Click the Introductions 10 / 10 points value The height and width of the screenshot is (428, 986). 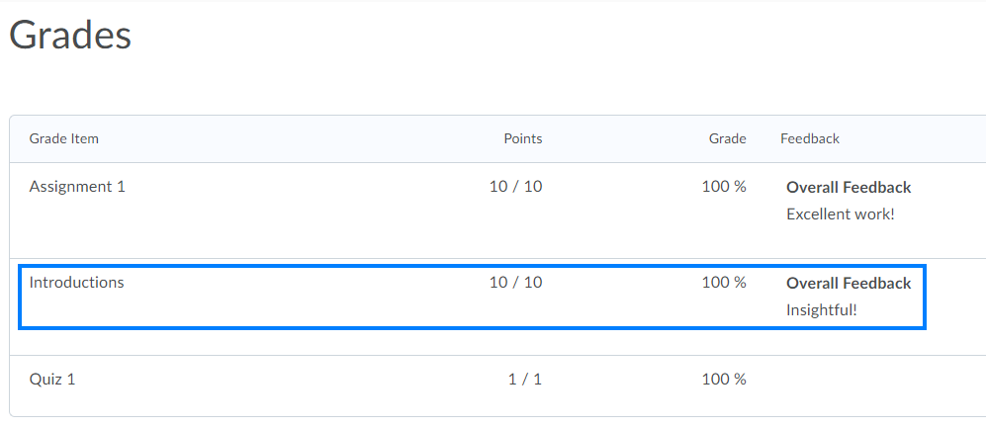[515, 282]
